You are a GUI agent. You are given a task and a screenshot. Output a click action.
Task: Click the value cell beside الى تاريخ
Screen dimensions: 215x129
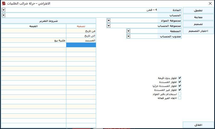point(34,36)
